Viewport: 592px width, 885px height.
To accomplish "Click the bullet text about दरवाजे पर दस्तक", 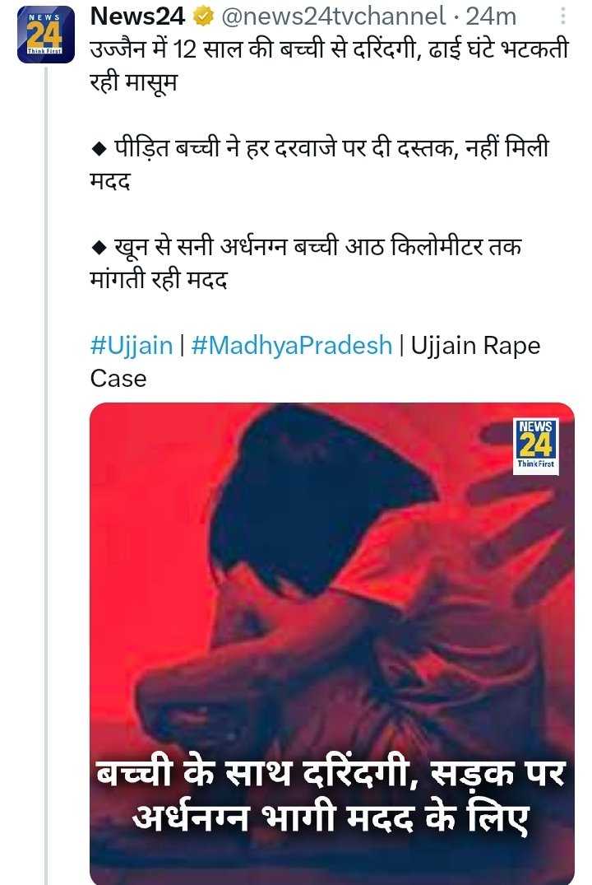I will click(319, 165).
